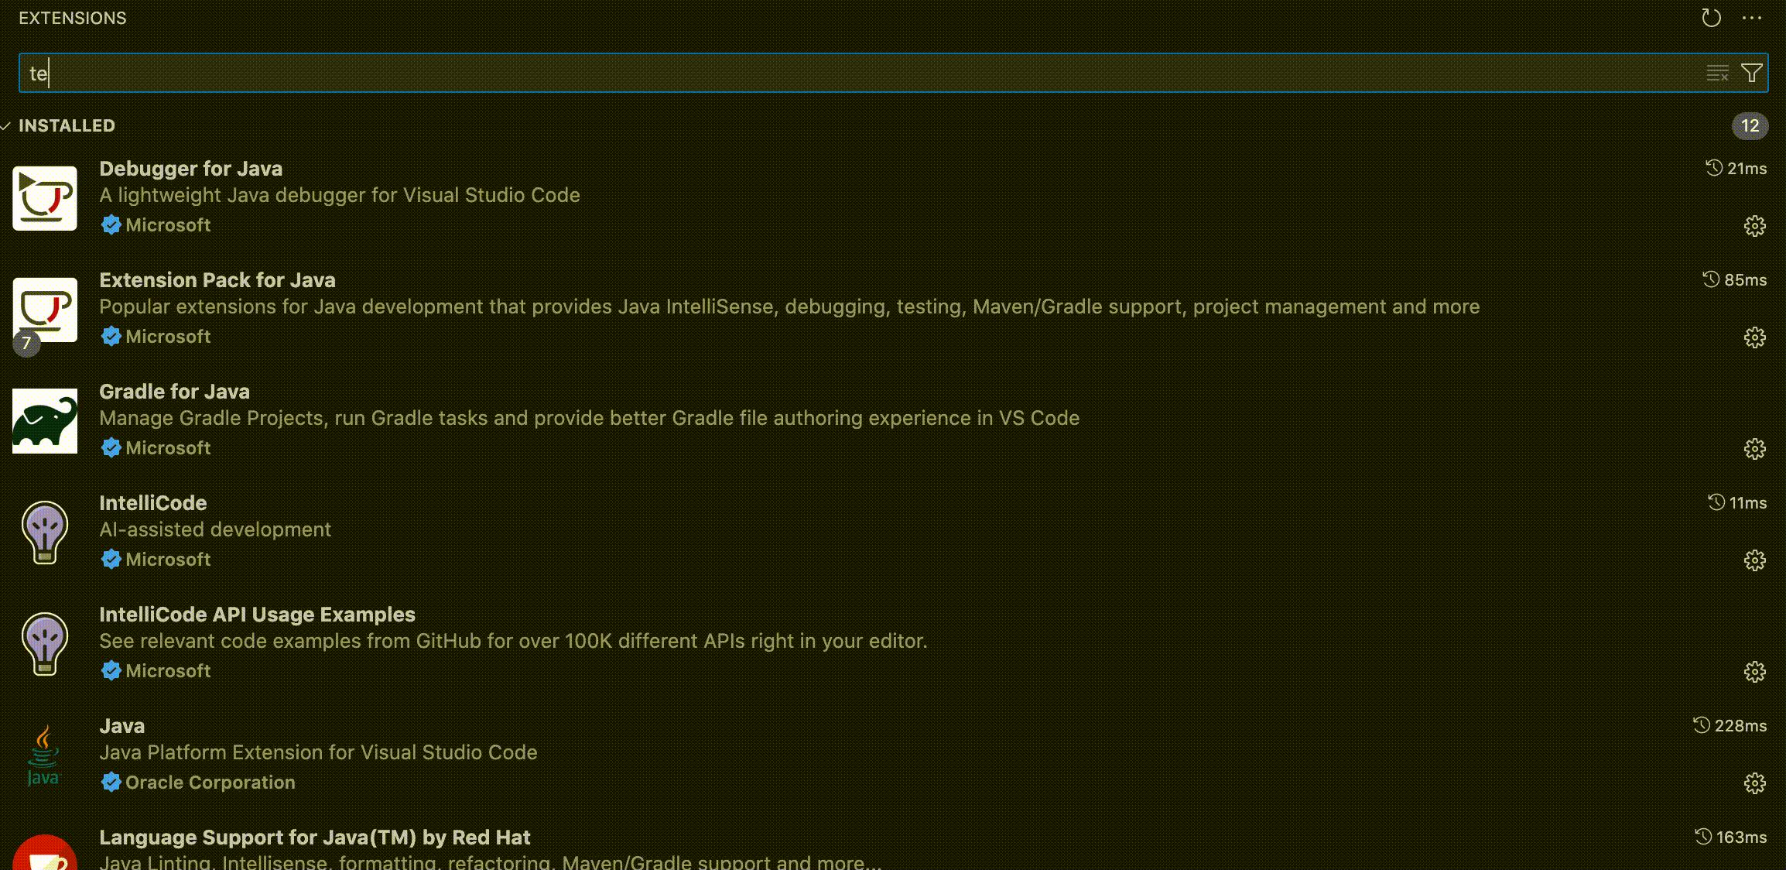This screenshot has height=870, width=1786.
Task: Open Gradle for Java manage gear
Action: tap(1754, 449)
